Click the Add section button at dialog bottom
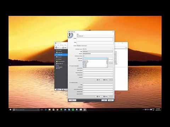Image resolution: width=170 pixels, height=127 pixels. tap(72, 100)
